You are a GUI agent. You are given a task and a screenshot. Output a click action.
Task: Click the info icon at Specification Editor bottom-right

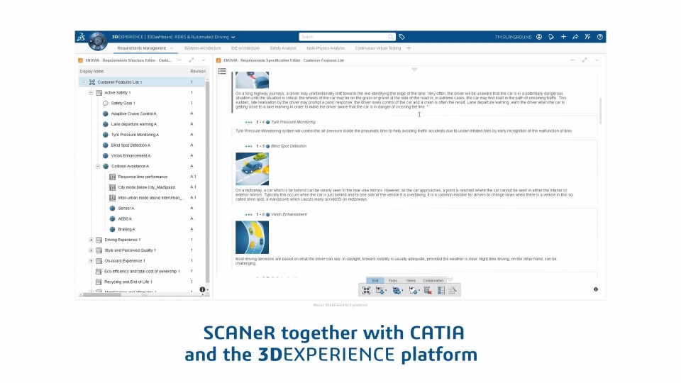[x=596, y=289]
